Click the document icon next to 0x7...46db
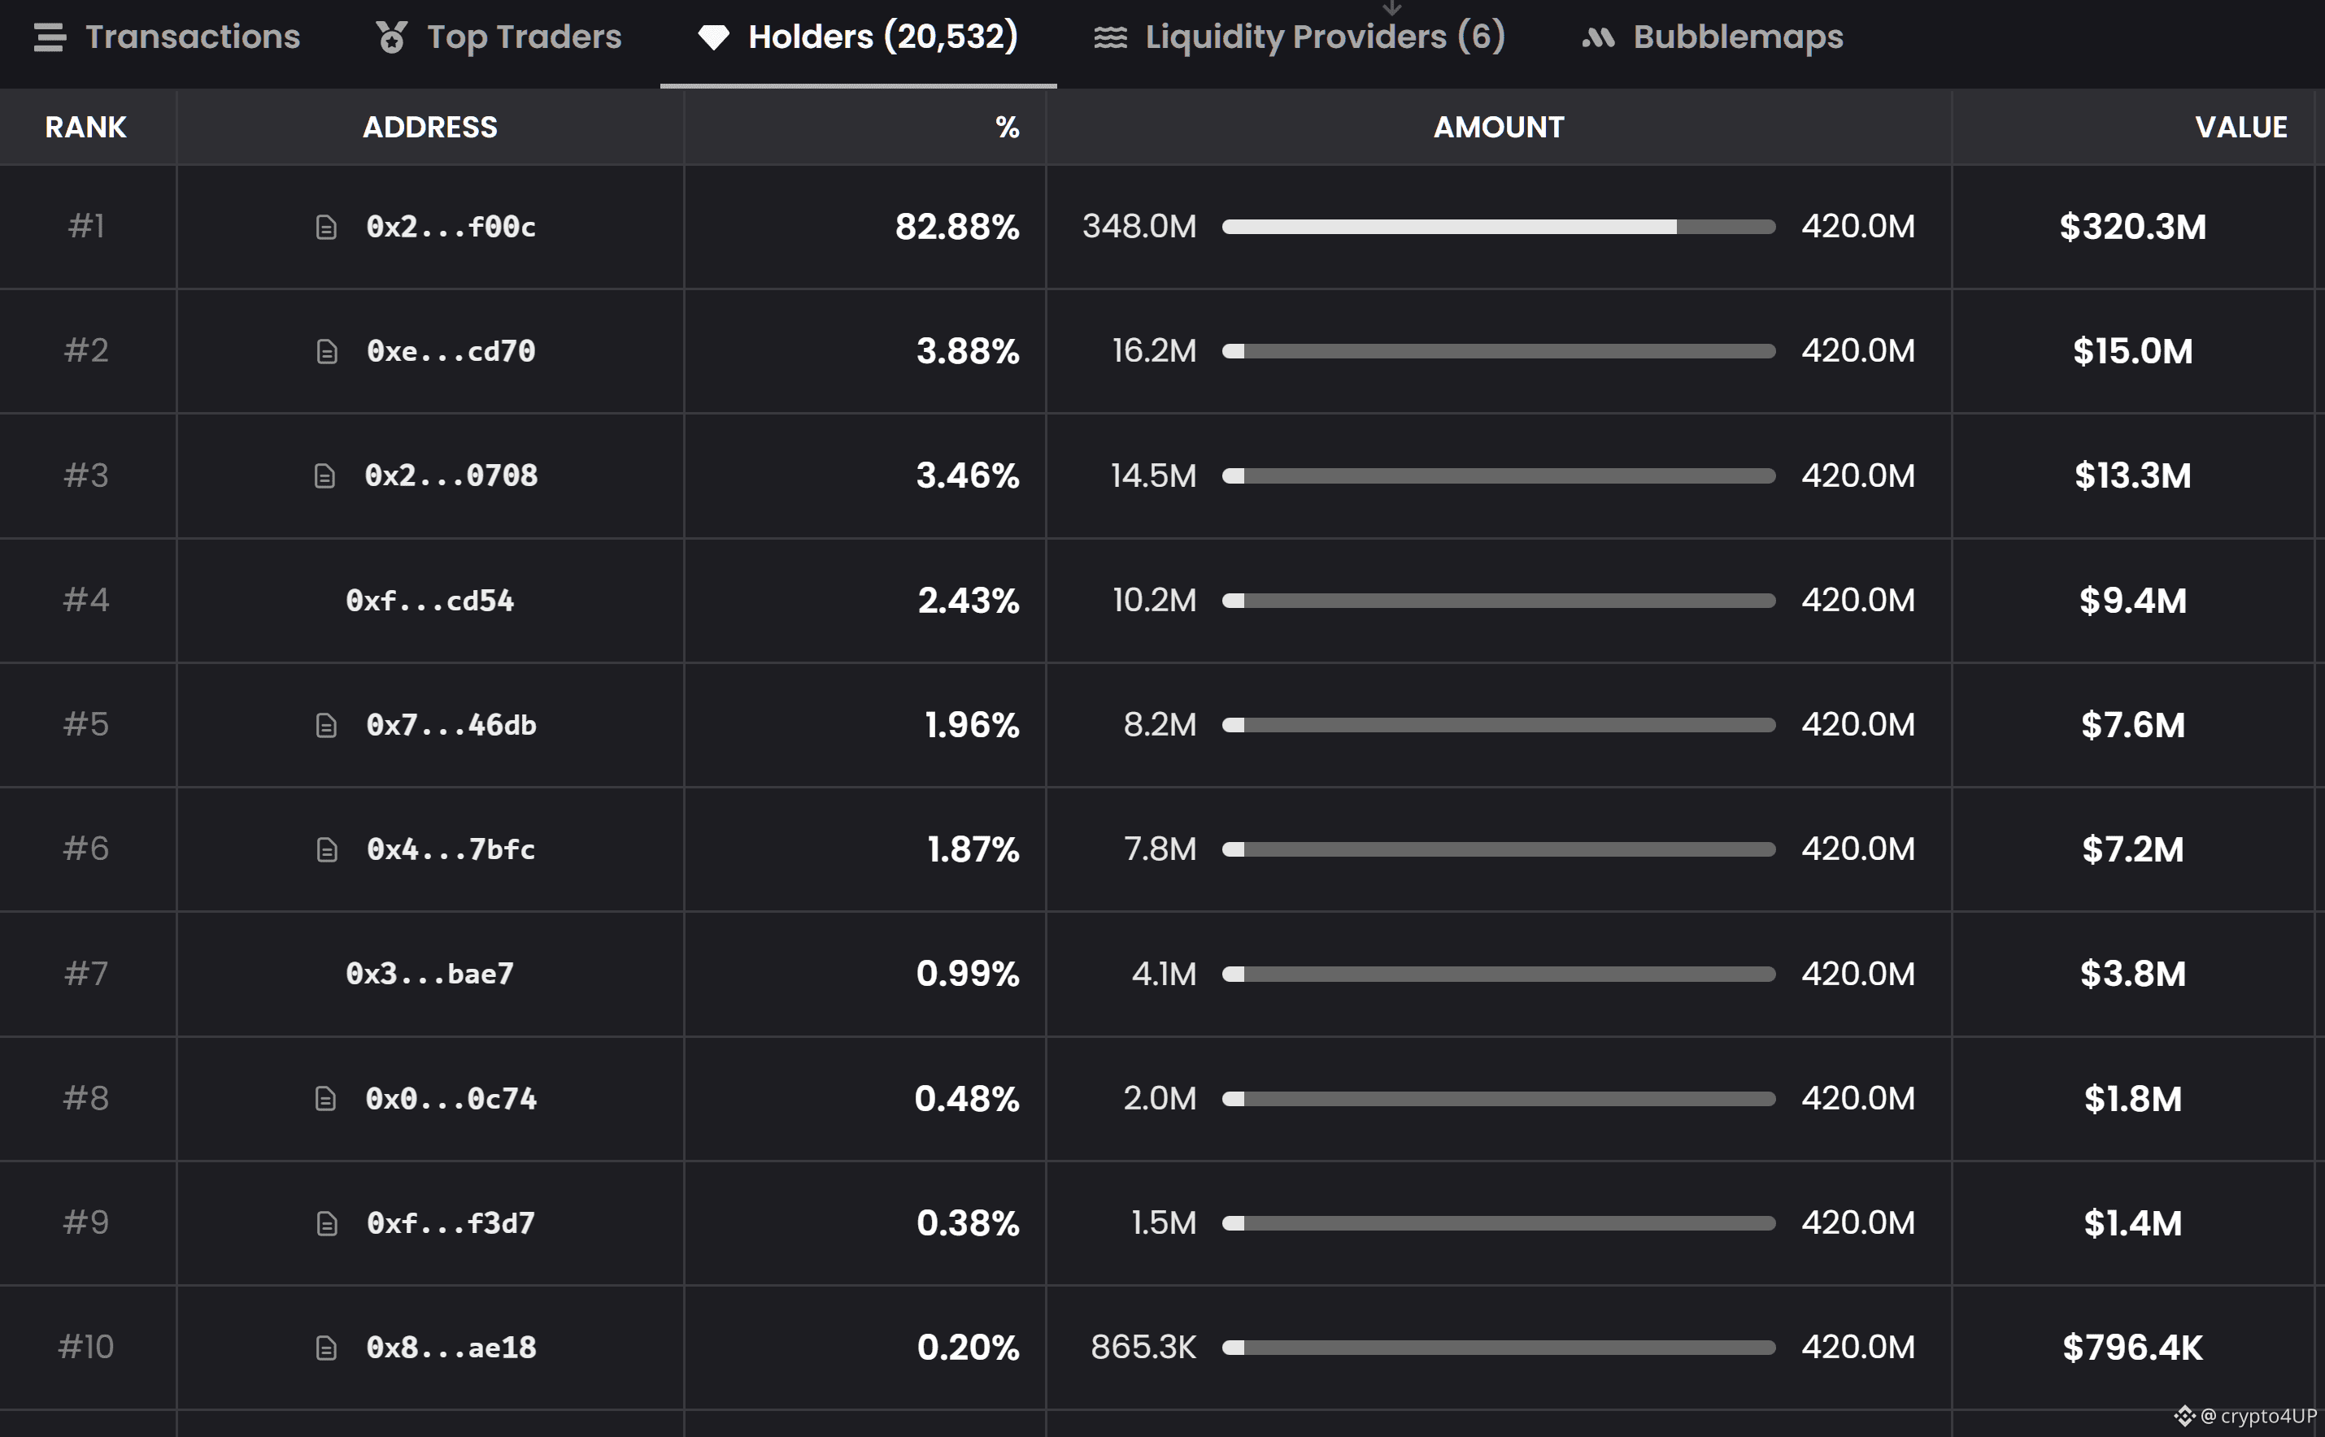Screen dimensions: 2325x1437 coord(326,726)
